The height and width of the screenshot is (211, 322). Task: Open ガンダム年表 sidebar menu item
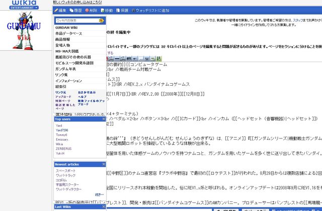coord(65,69)
